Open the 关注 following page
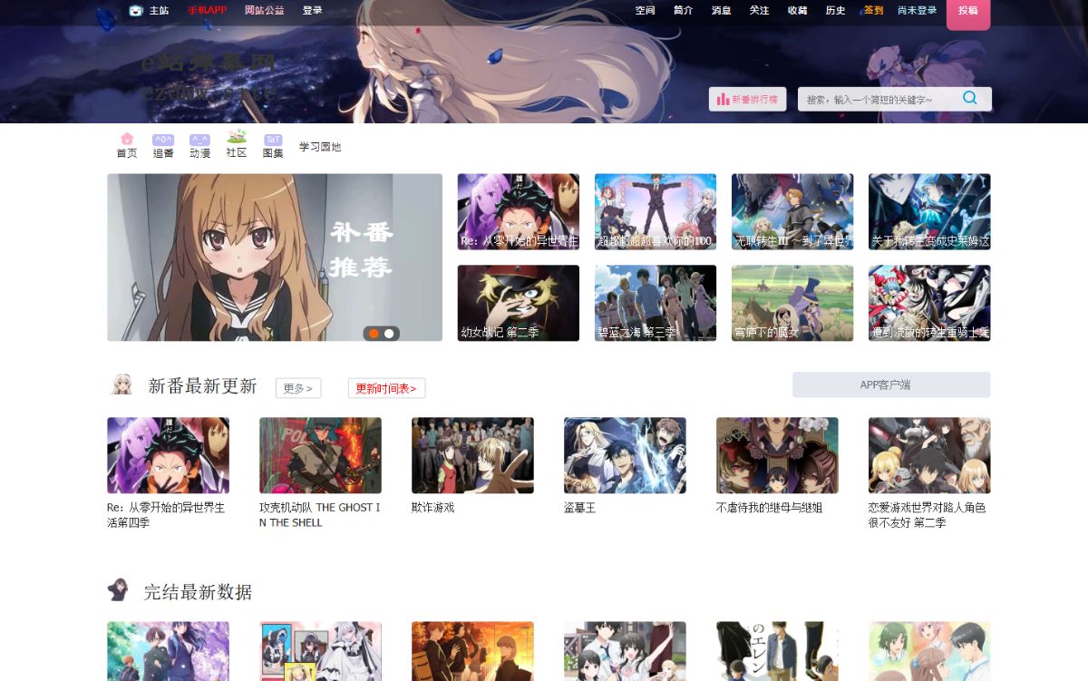 click(759, 11)
